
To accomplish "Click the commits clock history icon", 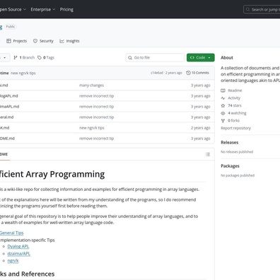I will (x=188, y=73).
